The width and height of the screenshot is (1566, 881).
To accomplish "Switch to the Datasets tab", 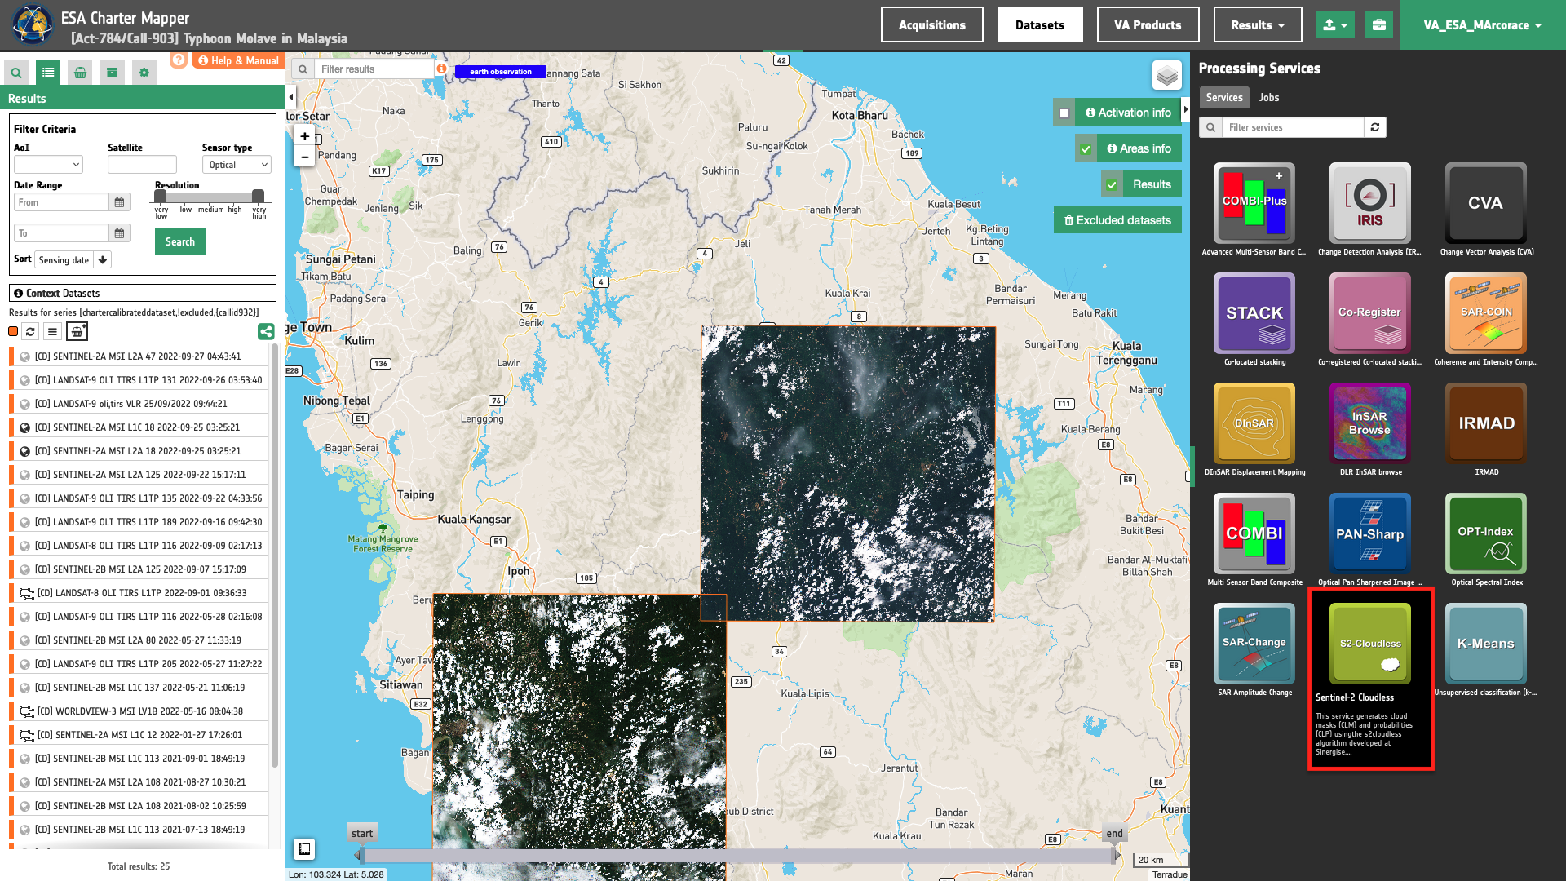I will [x=1039, y=25].
